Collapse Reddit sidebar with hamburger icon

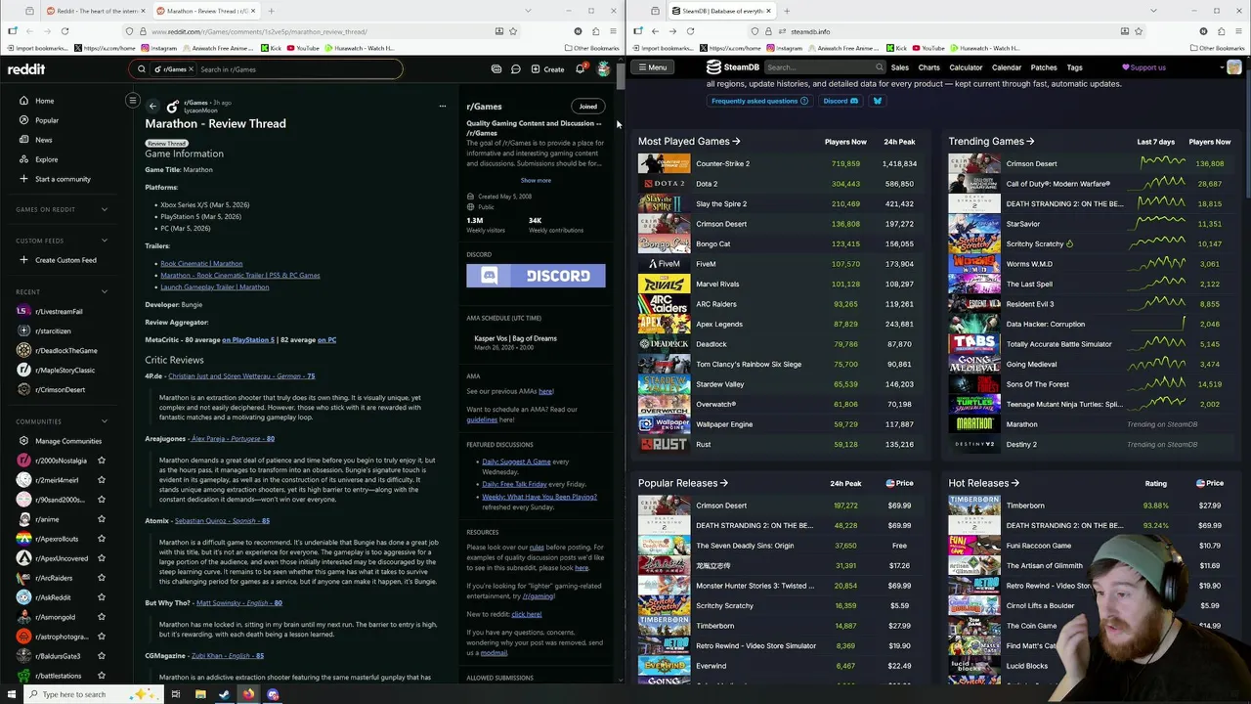pyautogui.click(x=133, y=101)
